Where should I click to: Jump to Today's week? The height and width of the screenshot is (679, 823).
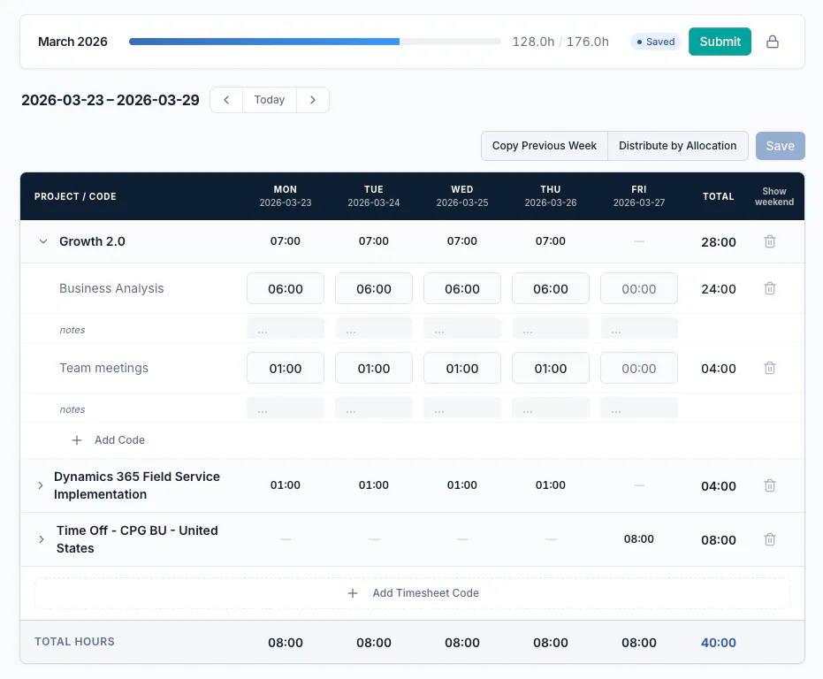[270, 100]
